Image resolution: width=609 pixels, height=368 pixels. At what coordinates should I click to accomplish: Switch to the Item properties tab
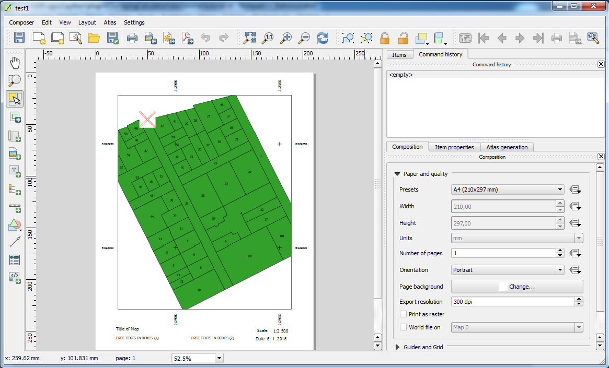coord(454,147)
